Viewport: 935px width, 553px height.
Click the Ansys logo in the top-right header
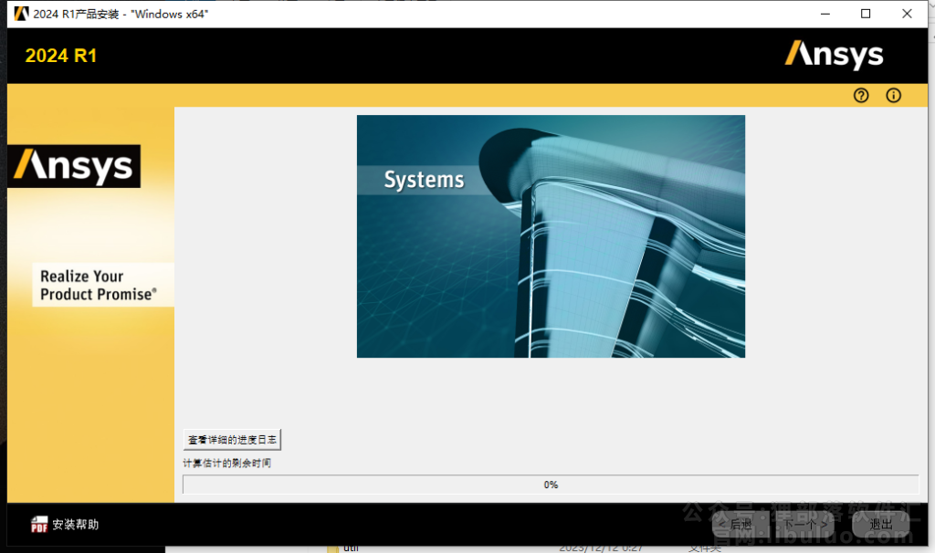834,55
